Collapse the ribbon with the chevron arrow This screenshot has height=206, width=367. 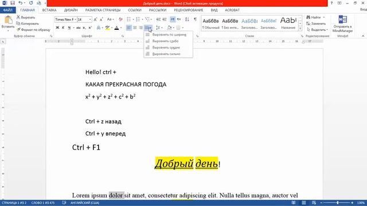click(x=363, y=36)
